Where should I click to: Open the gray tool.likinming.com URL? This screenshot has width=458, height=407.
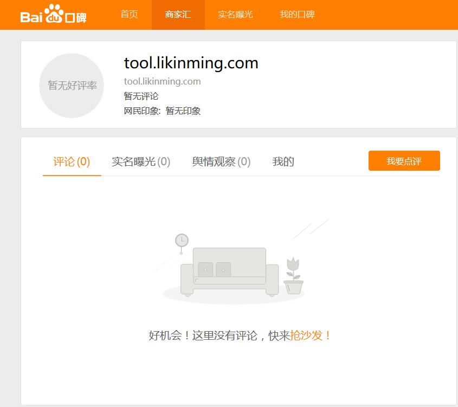162,81
